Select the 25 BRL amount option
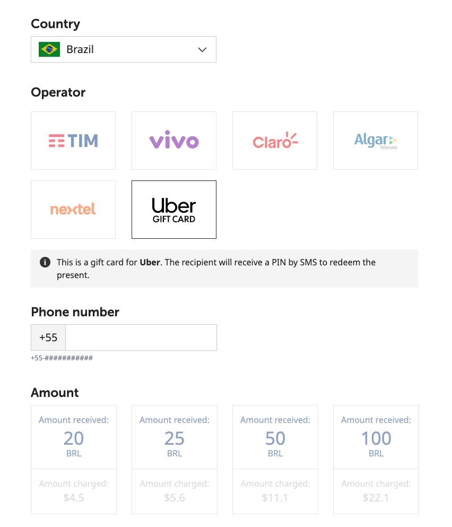 175,437
